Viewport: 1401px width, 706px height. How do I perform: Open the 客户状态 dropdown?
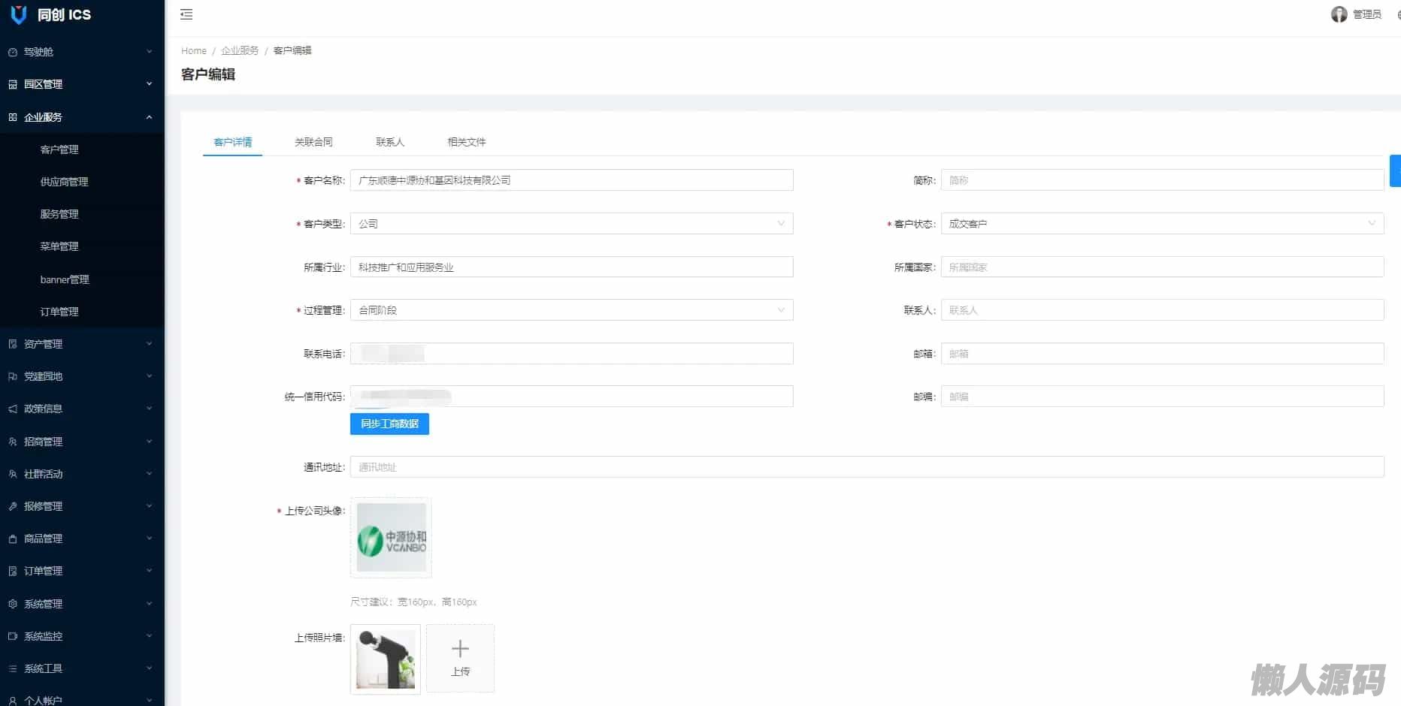1161,224
